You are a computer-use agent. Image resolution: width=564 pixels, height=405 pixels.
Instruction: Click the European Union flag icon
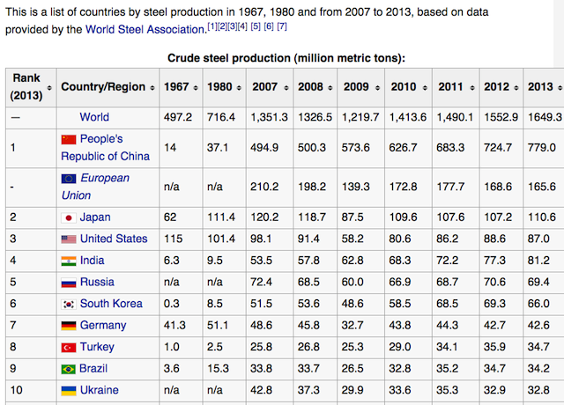click(x=69, y=179)
